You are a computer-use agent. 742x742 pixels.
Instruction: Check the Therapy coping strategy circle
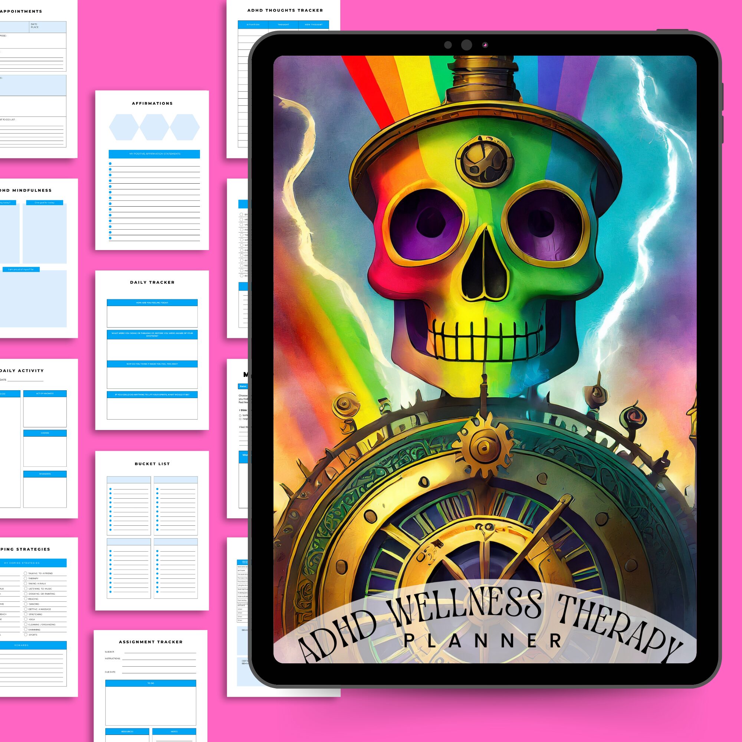(25, 578)
